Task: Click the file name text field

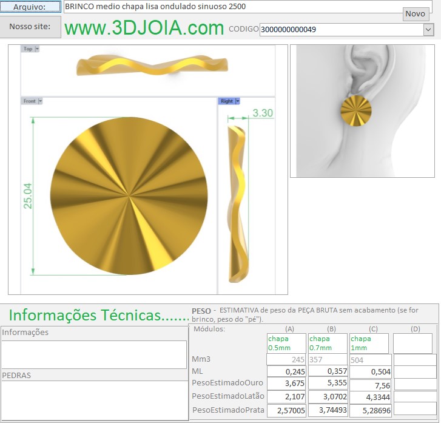Action: 231,7
